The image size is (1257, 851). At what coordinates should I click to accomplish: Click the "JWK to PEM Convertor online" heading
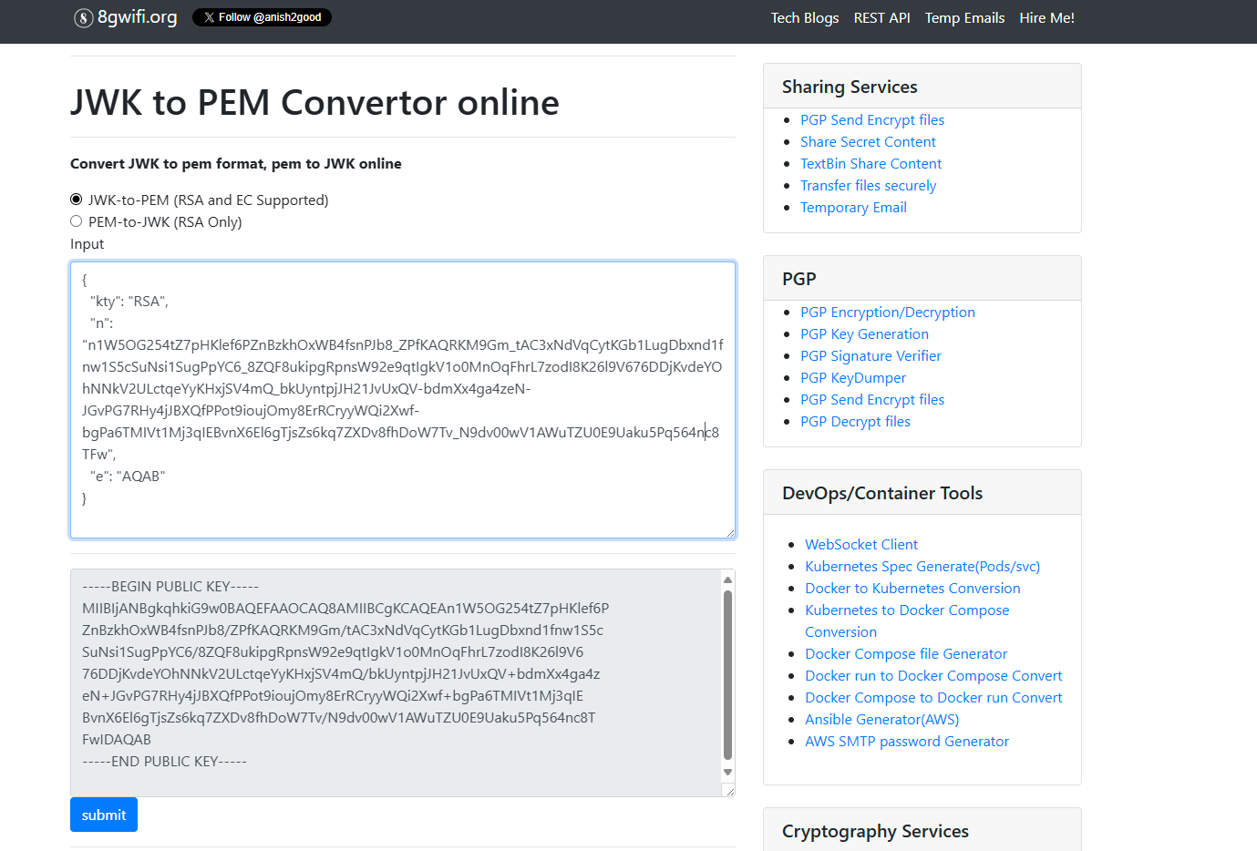click(x=314, y=102)
